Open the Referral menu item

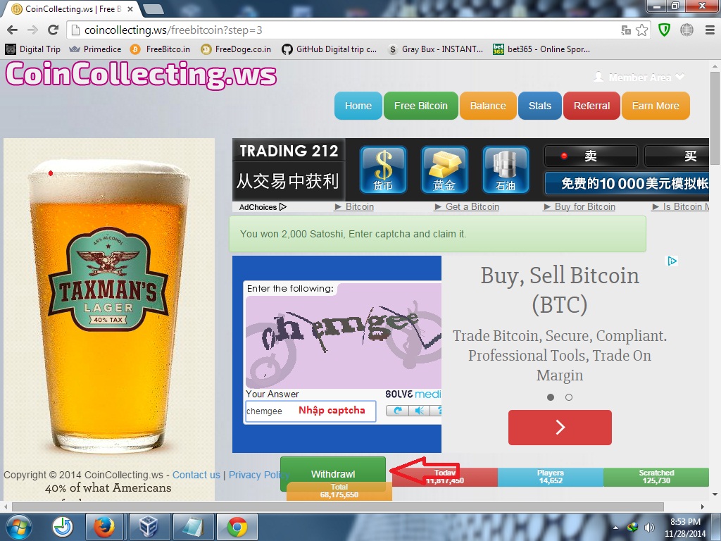[591, 106]
